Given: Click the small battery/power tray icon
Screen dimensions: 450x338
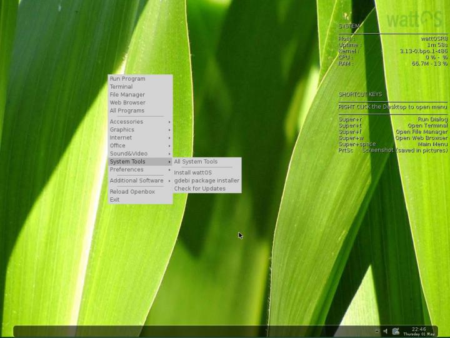Looking at the screenshot, I should pos(377,331).
